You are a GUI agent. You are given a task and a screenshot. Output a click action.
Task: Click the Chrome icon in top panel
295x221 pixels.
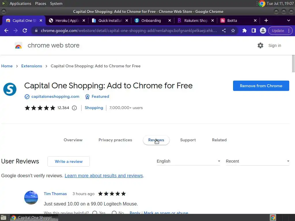(262, 3)
